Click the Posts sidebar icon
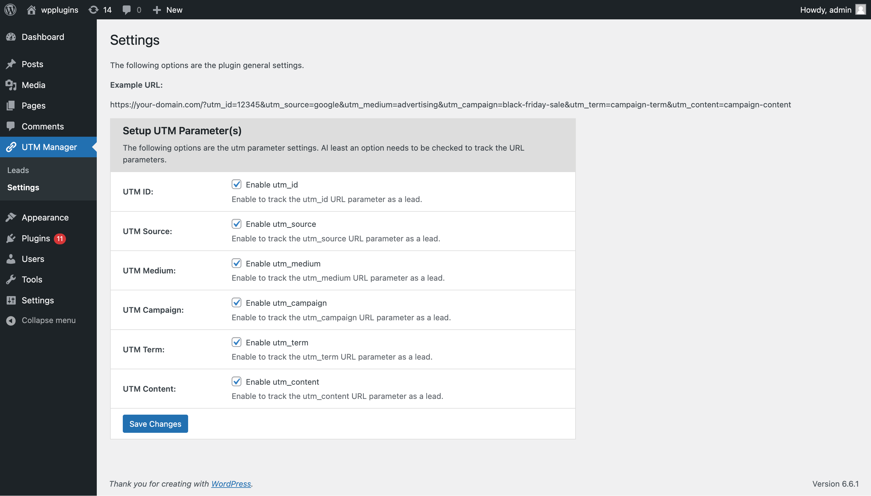 pyautogui.click(x=12, y=64)
